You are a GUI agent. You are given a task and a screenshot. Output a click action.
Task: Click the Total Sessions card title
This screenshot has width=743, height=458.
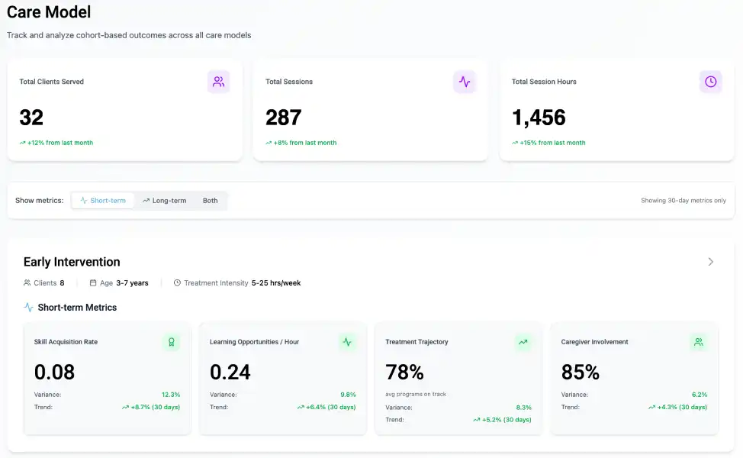point(289,82)
